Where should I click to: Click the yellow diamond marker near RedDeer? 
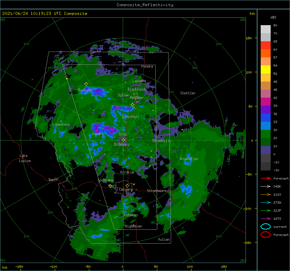pos(132,105)
